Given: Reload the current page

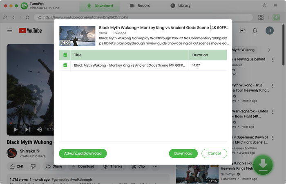Looking at the screenshot, I should (27, 17).
